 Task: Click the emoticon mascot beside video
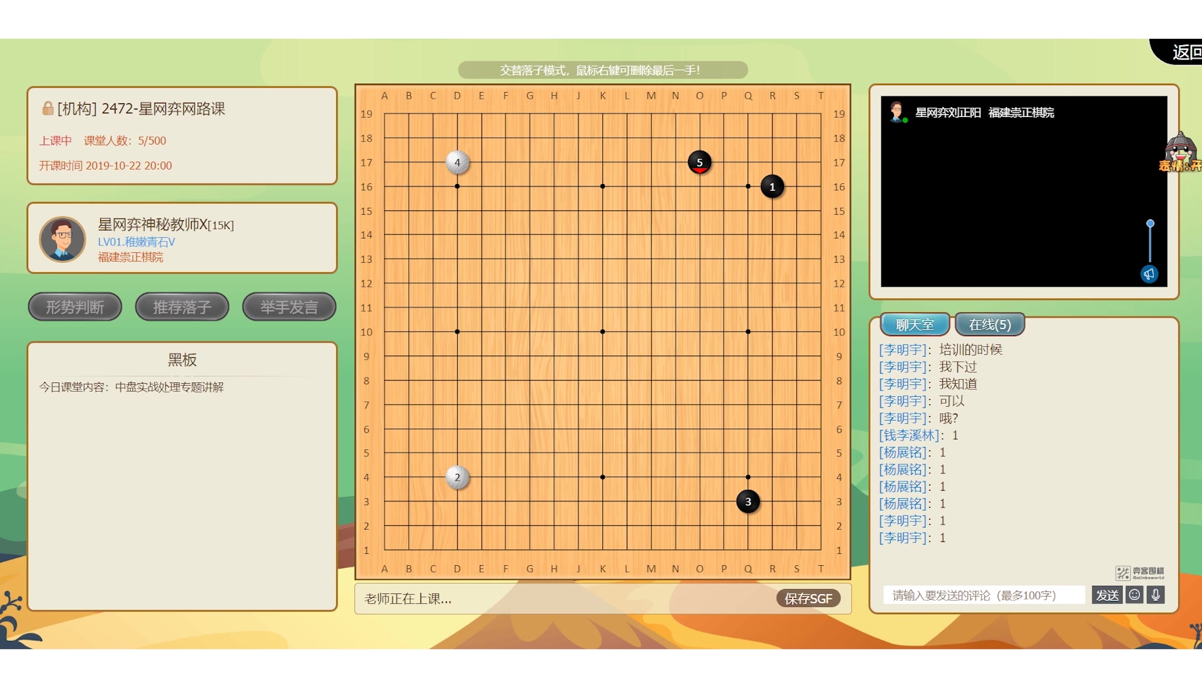(1180, 151)
